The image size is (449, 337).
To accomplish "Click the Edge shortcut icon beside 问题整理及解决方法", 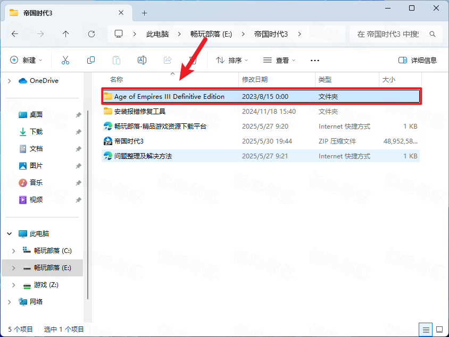I will [107, 156].
